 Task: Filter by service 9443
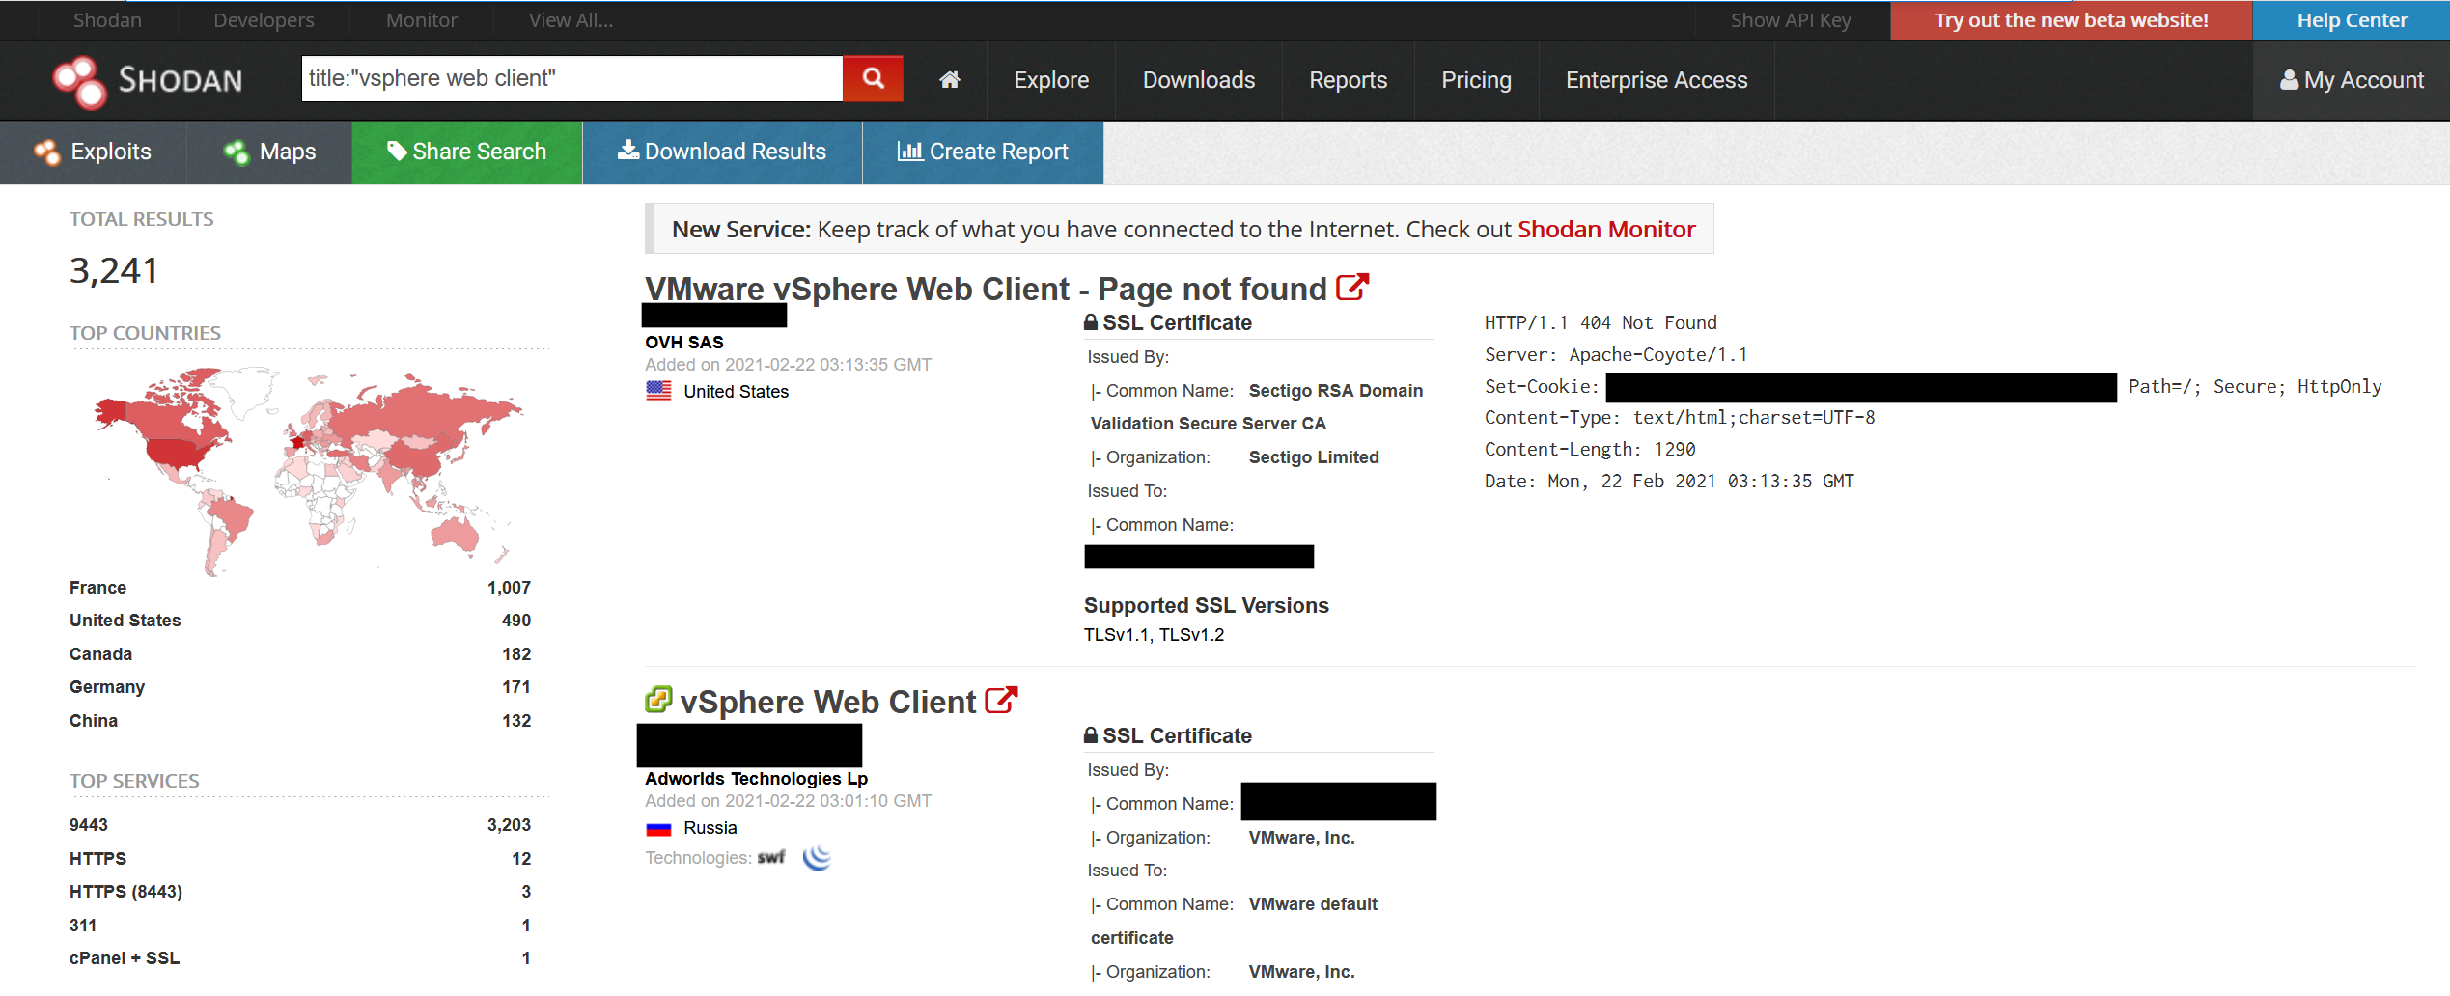89,825
